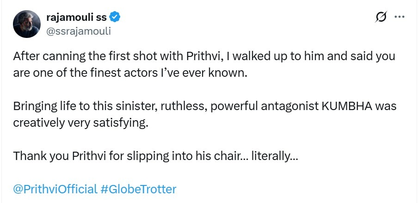Open the @PrithviOfficial mention
This screenshot has height=203, width=418.
(x=55, y=189)
